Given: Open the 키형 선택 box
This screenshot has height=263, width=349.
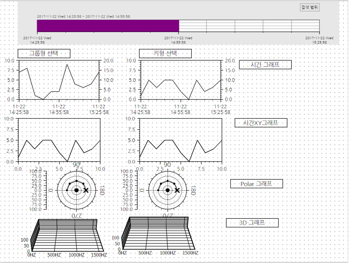Looking at the screenshot, I should point(166,54).
